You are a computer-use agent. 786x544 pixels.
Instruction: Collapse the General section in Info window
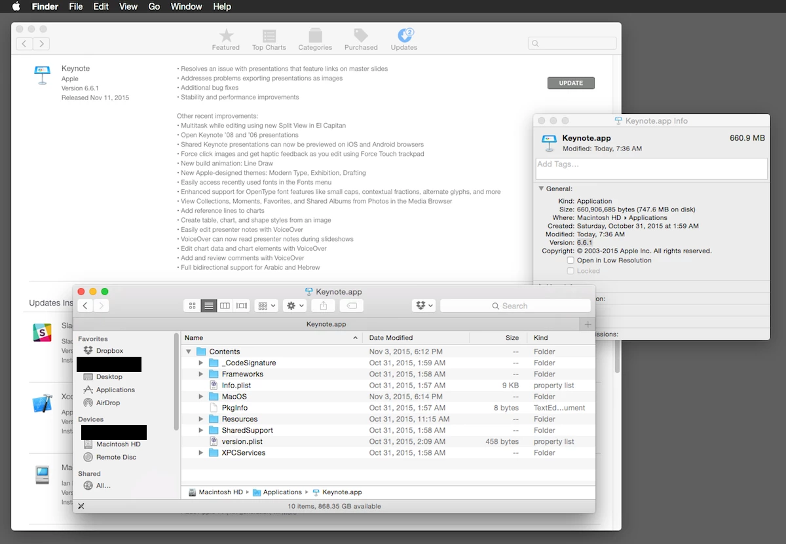[x=541, y=189]
